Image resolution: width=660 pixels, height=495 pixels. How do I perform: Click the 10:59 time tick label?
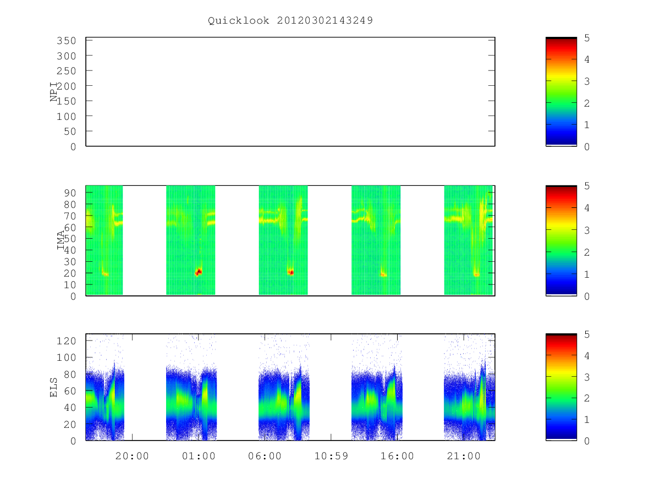(x=331, y=456)
